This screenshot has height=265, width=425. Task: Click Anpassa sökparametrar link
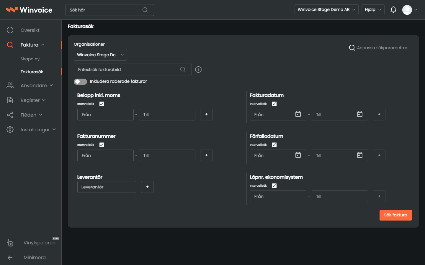click(378, 48)
